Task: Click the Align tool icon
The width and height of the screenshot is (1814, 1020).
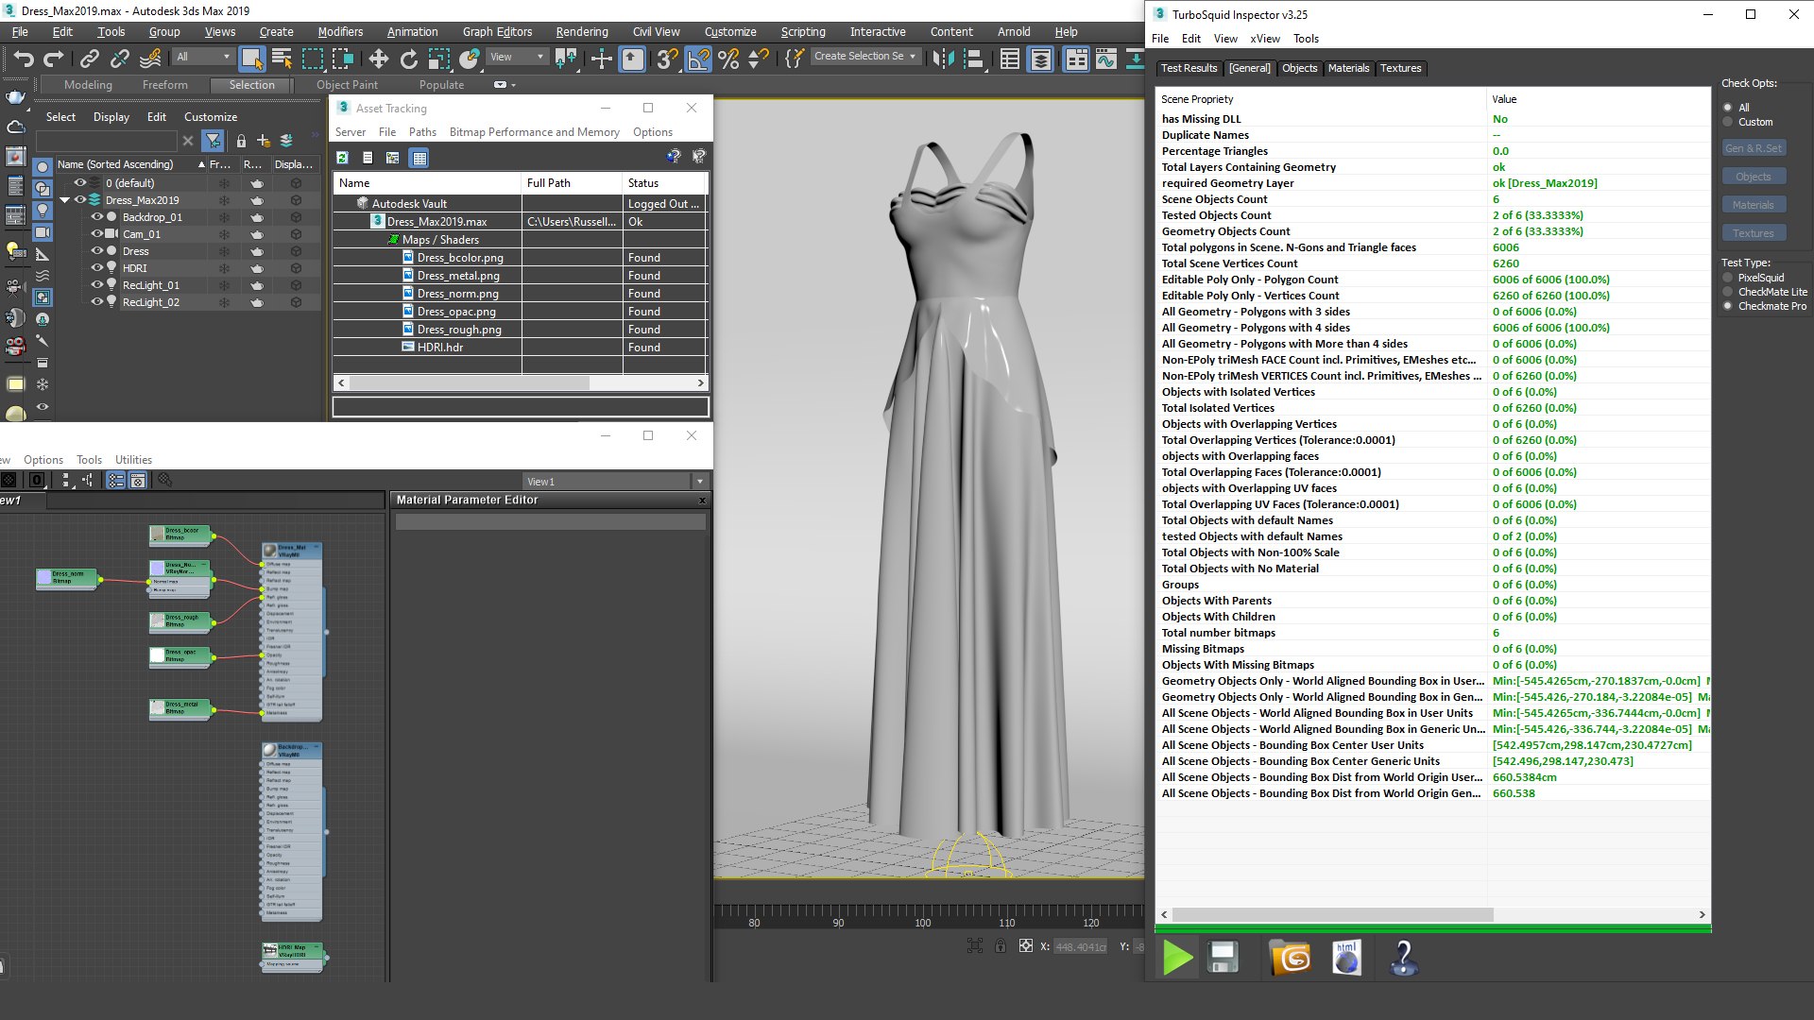Action: click(974, 59)
